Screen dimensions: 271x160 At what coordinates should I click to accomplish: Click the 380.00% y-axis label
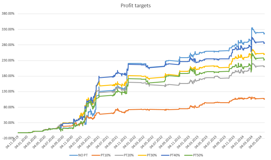click(8, 14)
